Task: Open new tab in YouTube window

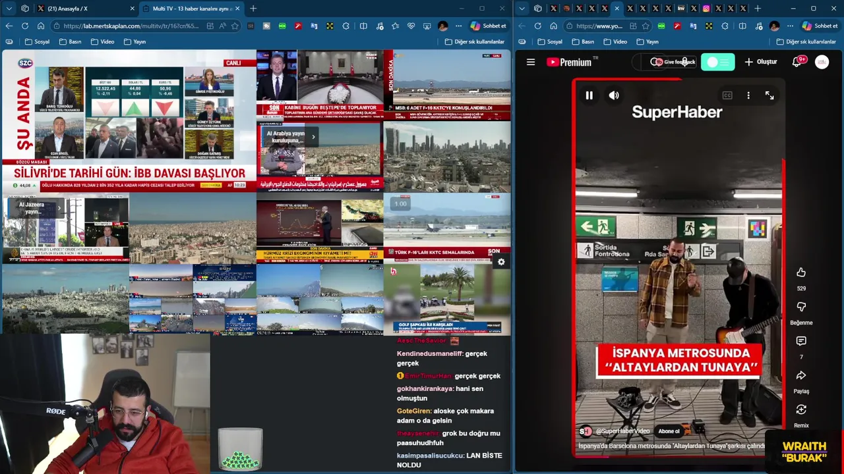Action: coord(758,9)
